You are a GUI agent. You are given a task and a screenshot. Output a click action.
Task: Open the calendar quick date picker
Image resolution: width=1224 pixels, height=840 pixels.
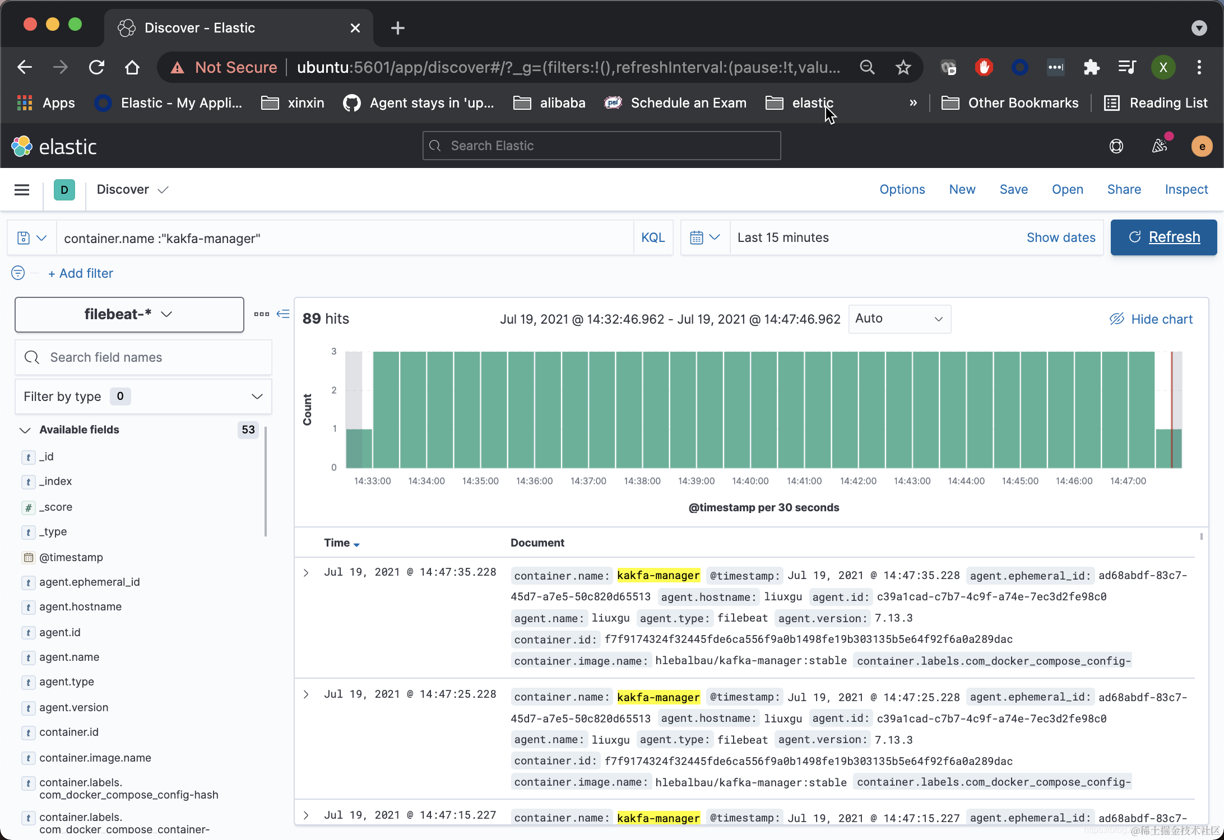[704, 237]
